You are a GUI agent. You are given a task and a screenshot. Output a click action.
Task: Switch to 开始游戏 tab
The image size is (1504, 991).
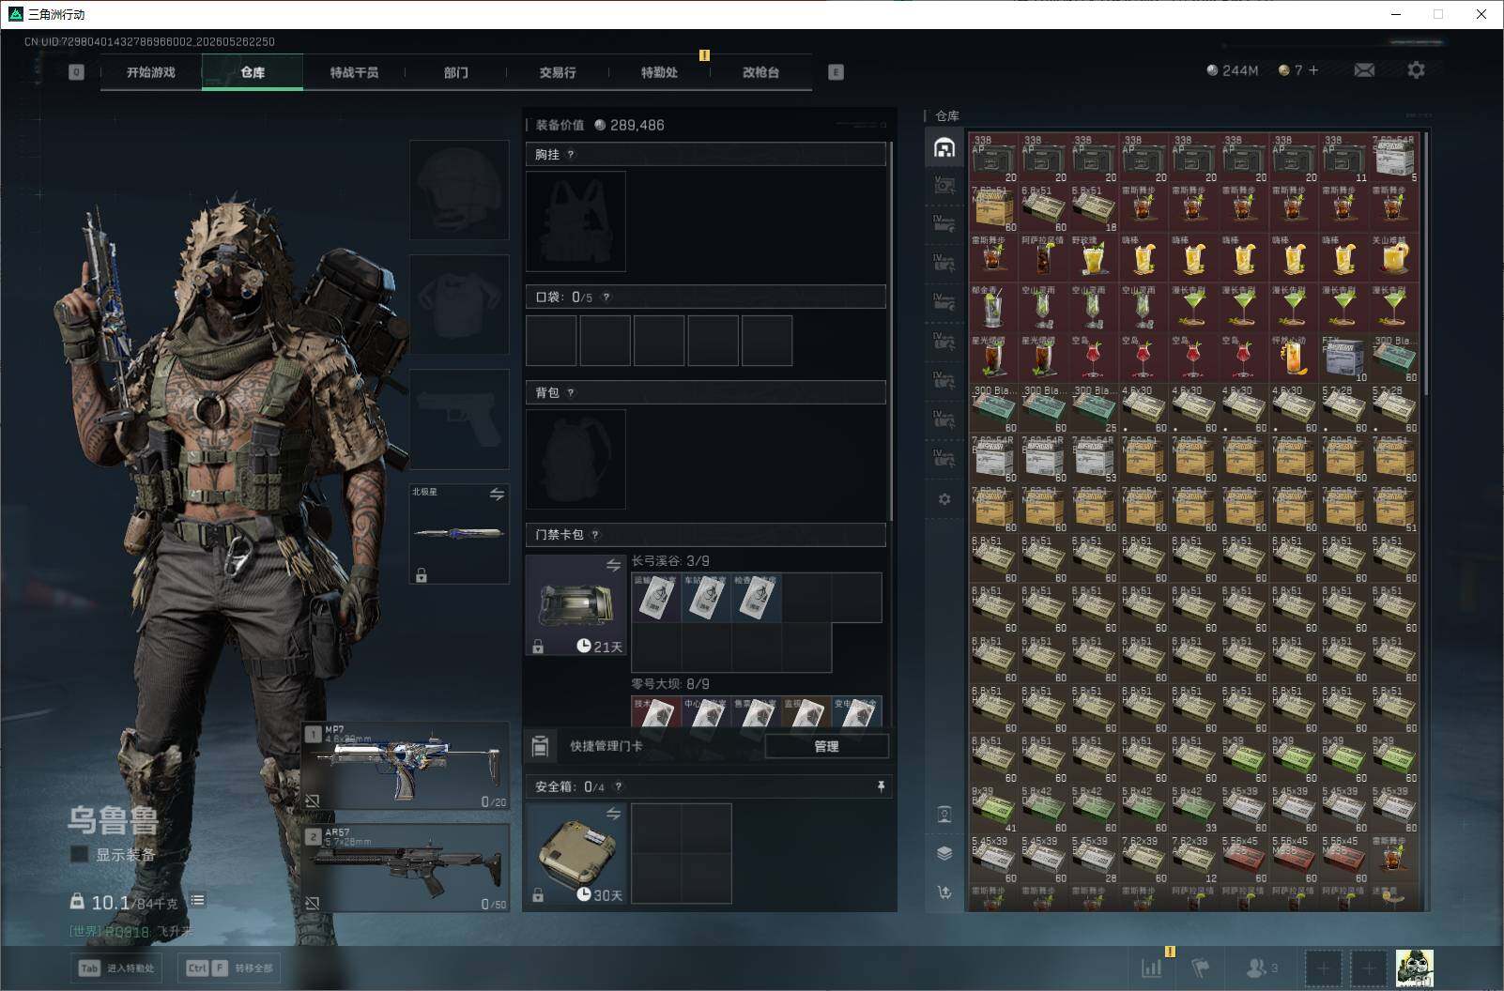pos(151,72)
